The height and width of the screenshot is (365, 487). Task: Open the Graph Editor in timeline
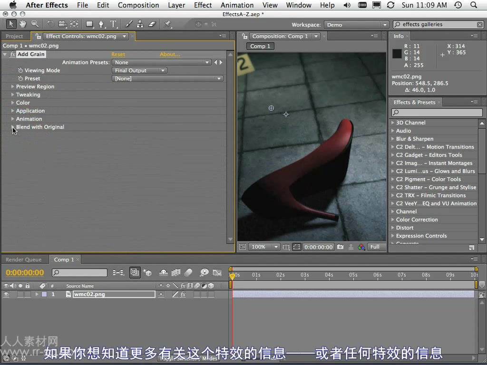[x=217, y=272]
